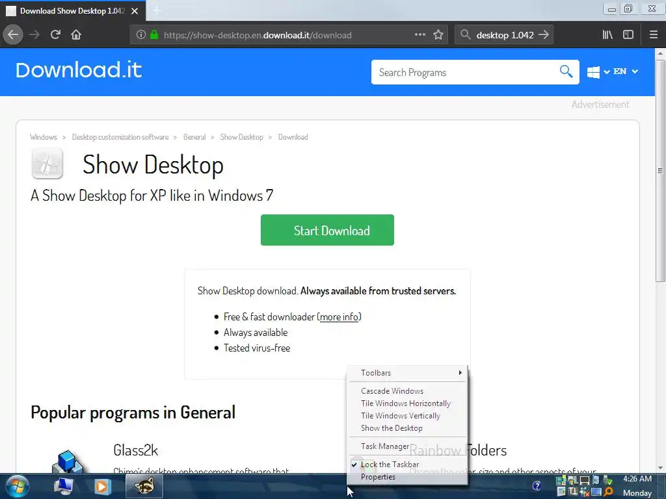Viewport: 666px width, 499px height.
Task: Click the green Start Download button
Action: 327,230
